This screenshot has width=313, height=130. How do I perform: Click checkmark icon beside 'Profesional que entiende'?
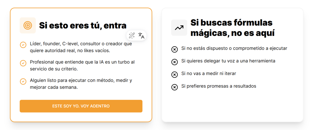[x=23, y=63]
